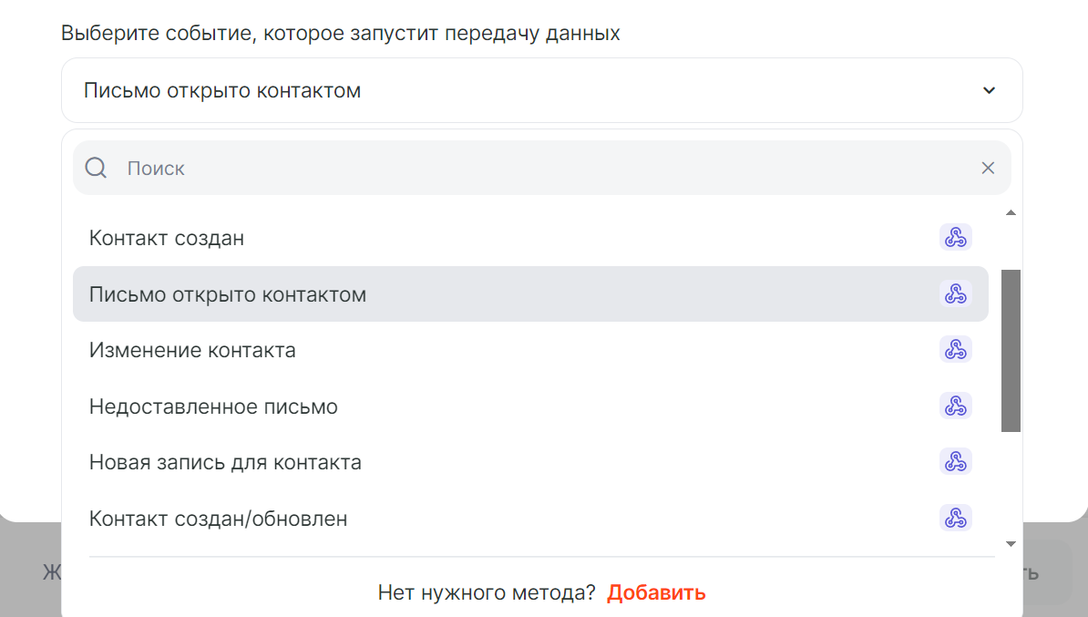Click the list scrollbar thumb
The width and height of the screenshot is (1088, 617).
pyautogui.click(x=1011, y=351)
